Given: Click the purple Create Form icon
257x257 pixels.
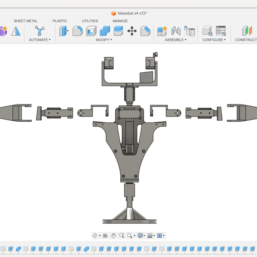Looking at the screenshot, I should click(x=3, y=31).
